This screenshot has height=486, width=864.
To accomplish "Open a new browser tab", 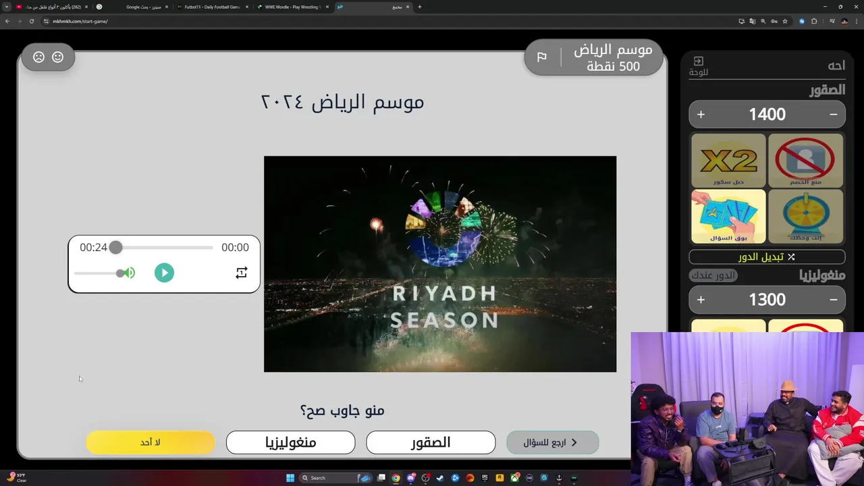I will pyautogui.click(x=420, y=7).
